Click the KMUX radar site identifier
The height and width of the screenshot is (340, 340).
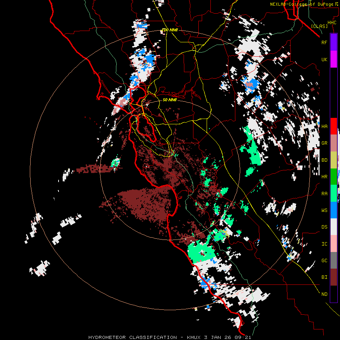coord(194,337)
